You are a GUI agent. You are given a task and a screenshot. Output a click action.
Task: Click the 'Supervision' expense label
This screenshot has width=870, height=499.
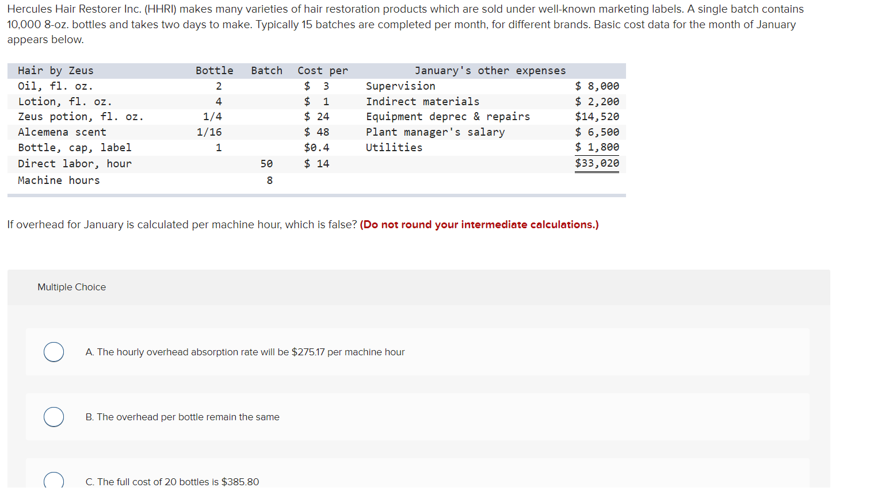[400, 86]
